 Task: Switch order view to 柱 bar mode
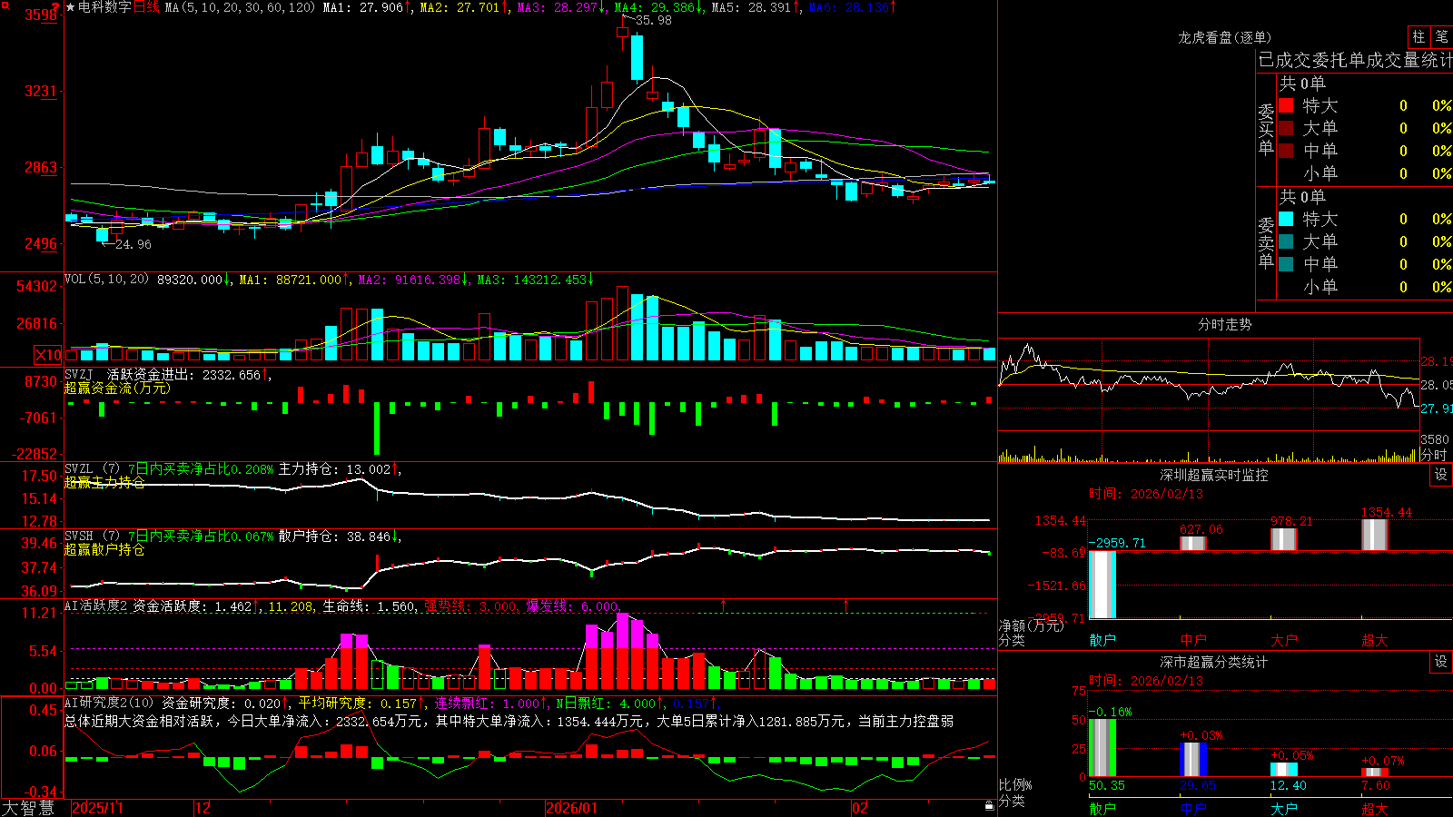(1418, 36)
